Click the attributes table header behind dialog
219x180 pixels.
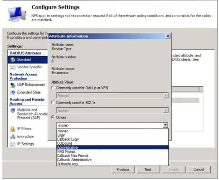pos(187,90)
